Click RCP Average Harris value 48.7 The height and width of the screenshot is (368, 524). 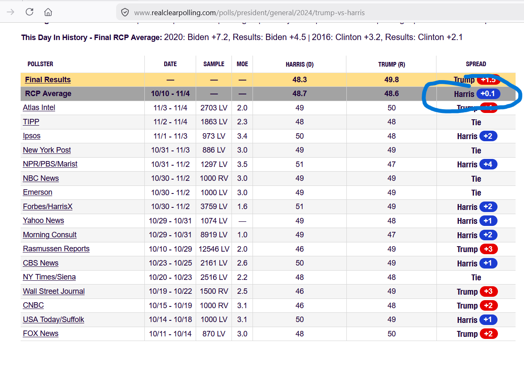click(x=300, y=94)
